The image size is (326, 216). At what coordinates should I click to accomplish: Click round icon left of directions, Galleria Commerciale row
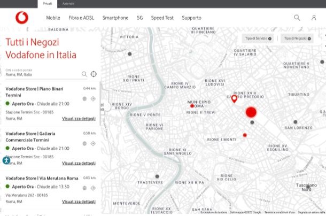[84, 143]
